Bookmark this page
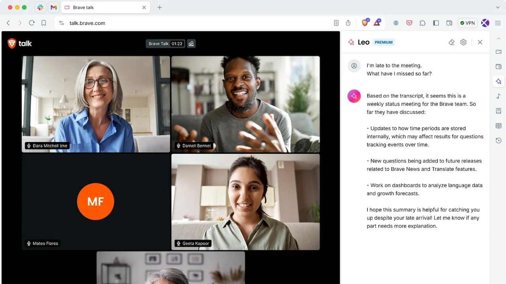The height and width of the screenshot is (284, 506). pyautogui.click(x=43, y=23)
